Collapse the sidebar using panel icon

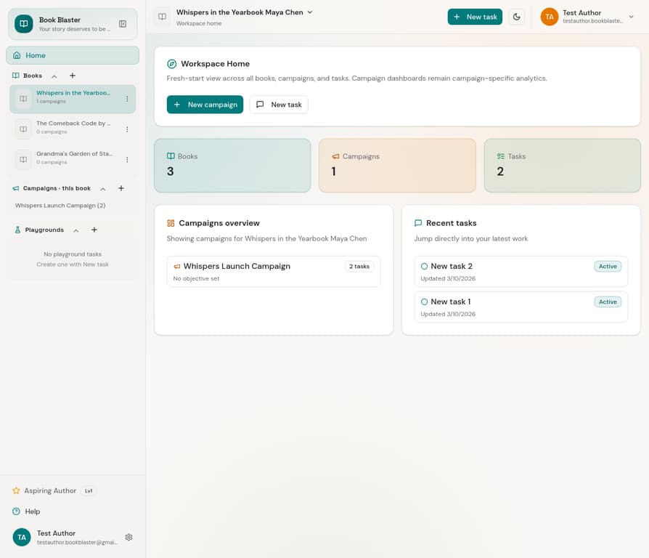click(123, 24)
